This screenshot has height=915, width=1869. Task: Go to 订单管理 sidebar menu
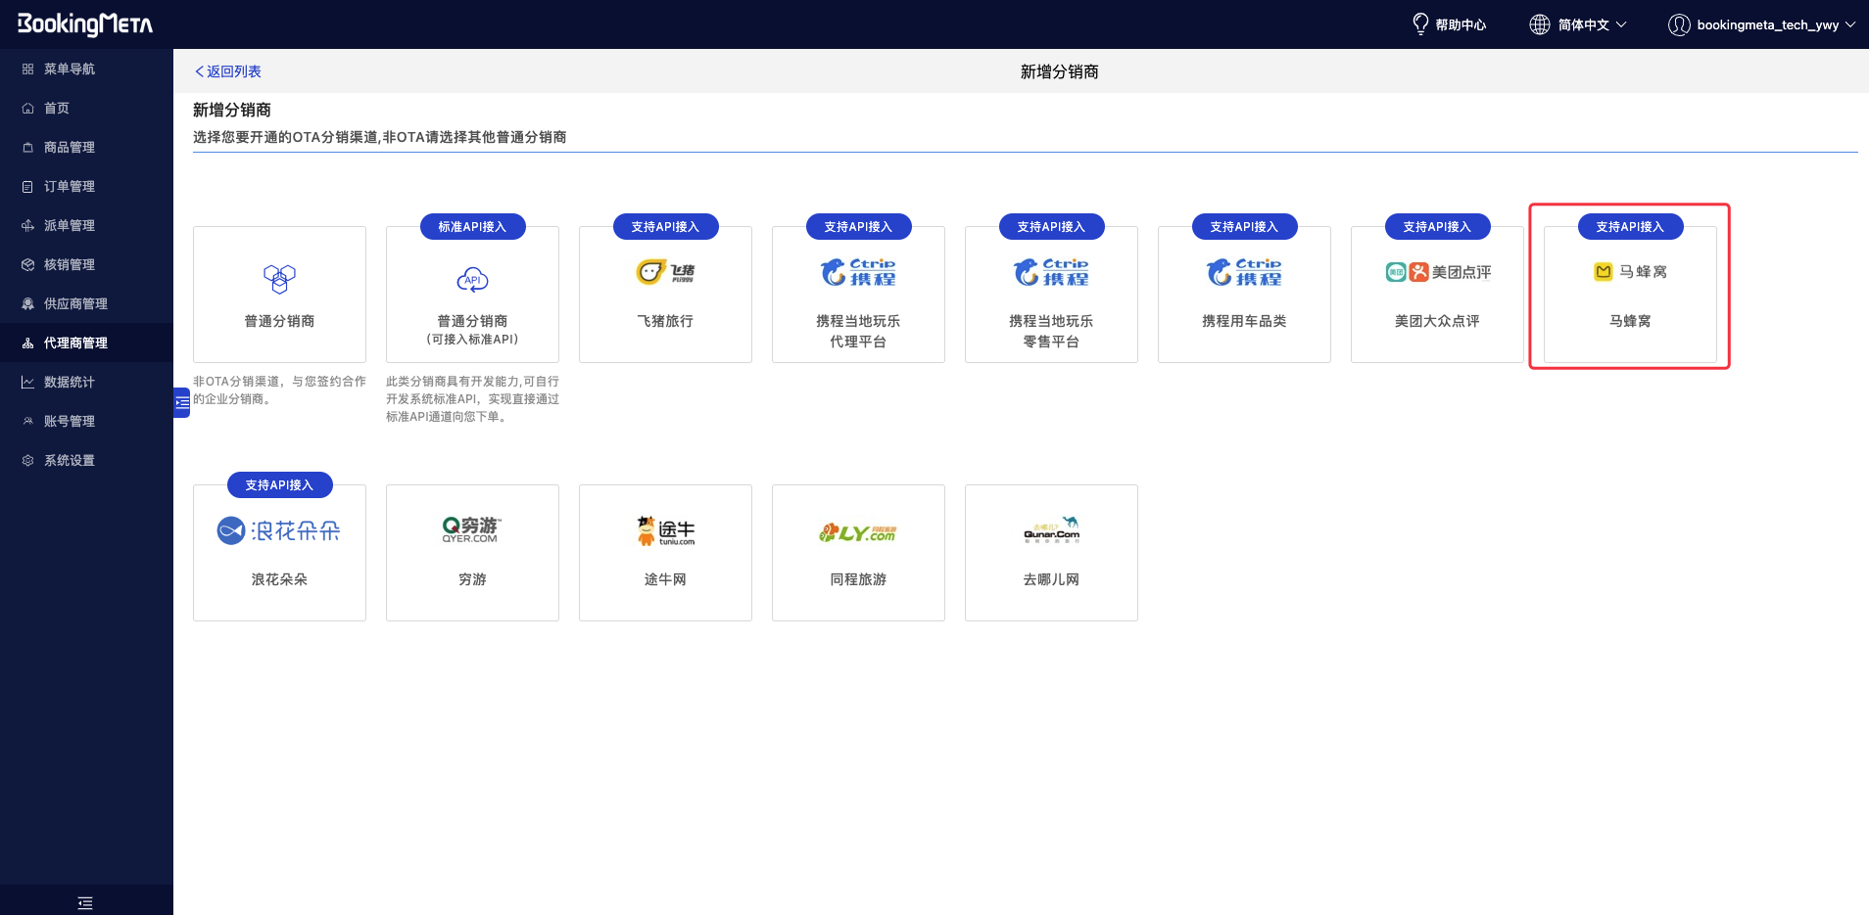pos(69,186)
